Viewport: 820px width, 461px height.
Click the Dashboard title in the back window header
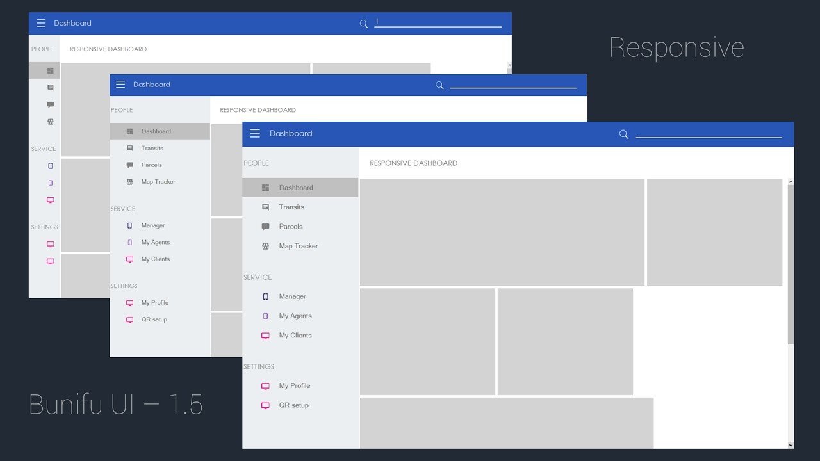73,23
